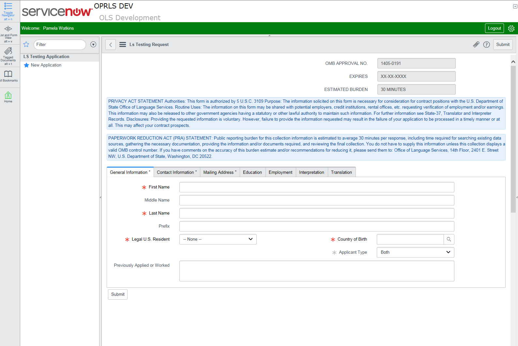
Task: Expand the Legal U.S. Resident dropdown
Action: tap(218, 239)
